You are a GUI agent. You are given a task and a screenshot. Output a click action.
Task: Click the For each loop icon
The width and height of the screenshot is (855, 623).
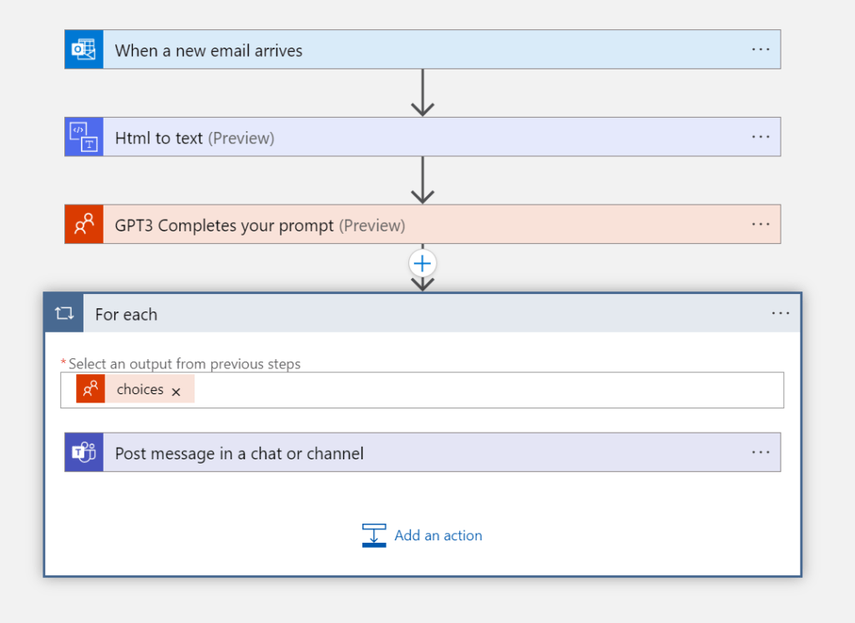tap(64, 313)
